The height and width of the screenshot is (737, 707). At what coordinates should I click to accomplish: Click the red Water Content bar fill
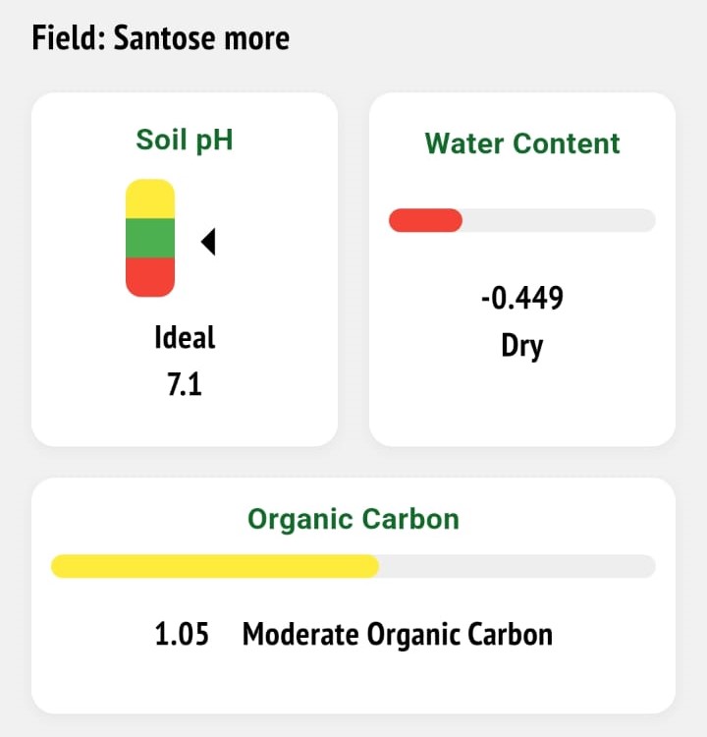pyautogui.click(x=425, y=220)
